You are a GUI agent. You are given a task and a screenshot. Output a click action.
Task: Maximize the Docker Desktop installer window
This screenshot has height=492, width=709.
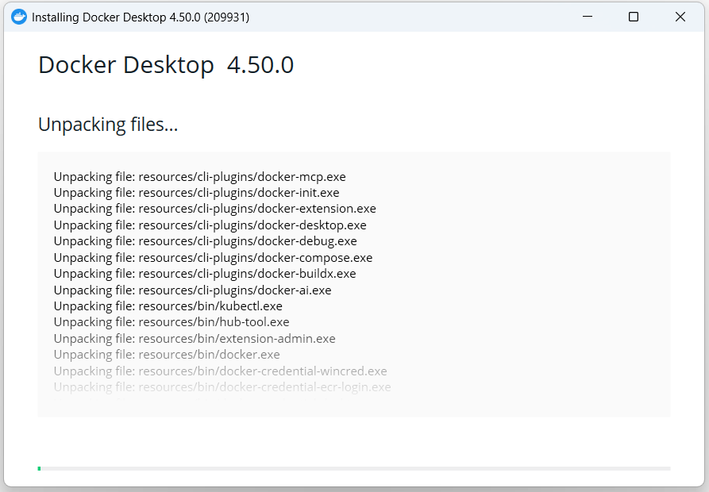click(634, 17)
